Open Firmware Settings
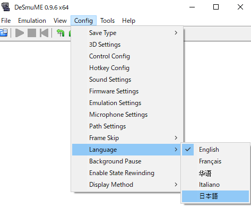Screen dimensions: 251x208 coord(127,91)
